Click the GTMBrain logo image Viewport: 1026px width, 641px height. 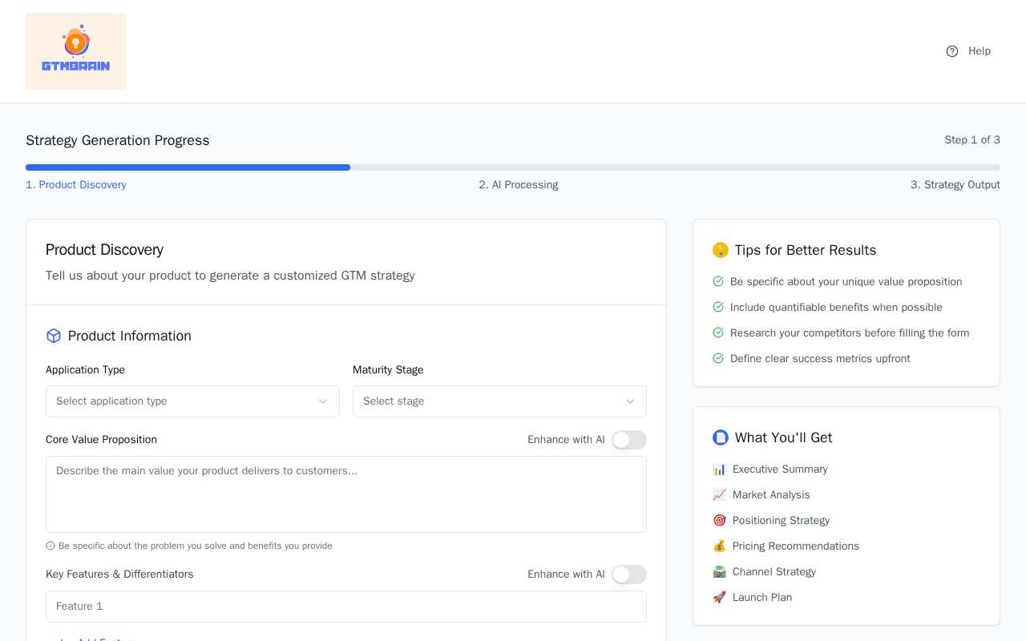point(75,51)
